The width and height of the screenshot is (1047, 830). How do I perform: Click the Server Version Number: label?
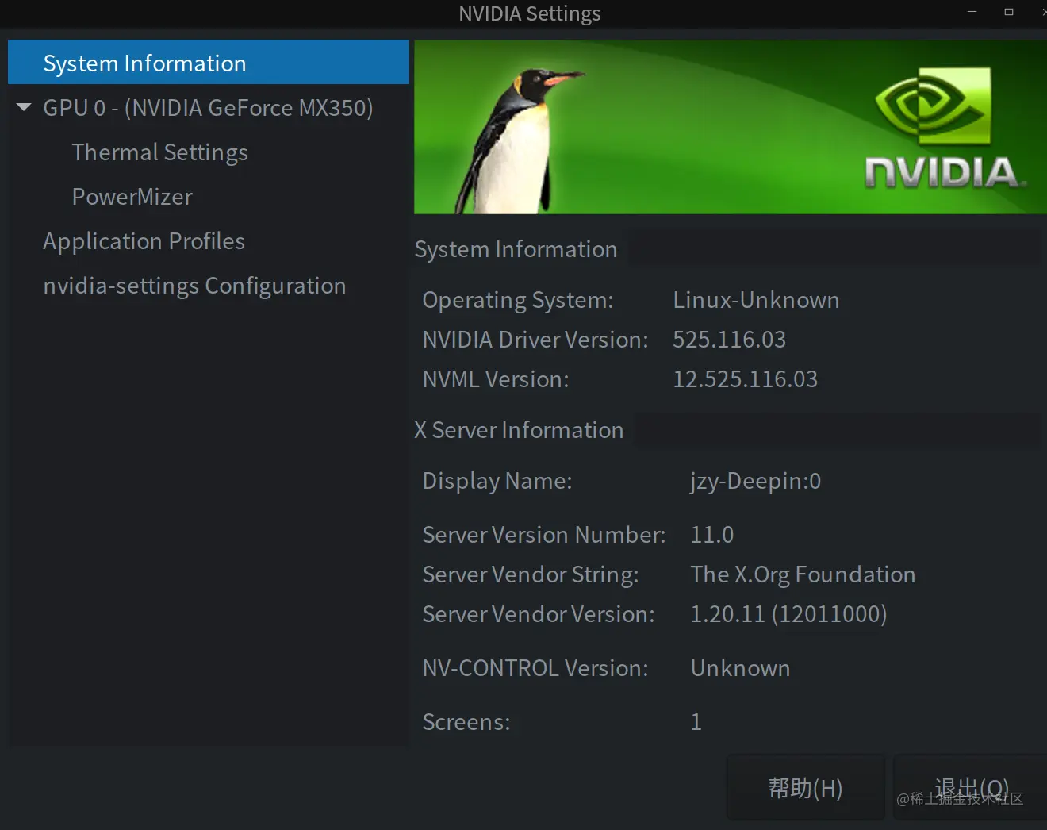(x=544, y=535)
